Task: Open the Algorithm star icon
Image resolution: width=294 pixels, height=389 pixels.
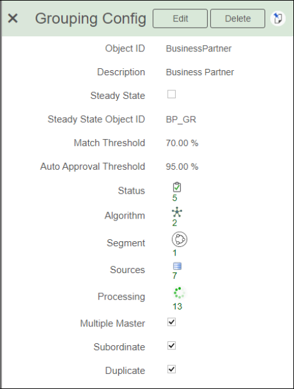Action: 177,212
